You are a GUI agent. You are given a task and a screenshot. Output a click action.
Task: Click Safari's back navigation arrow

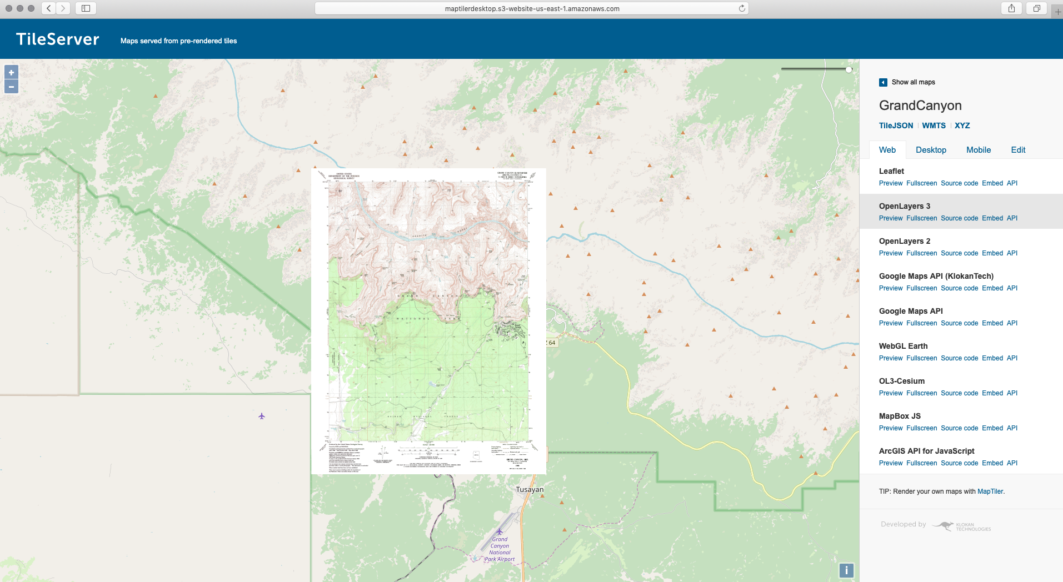tap(49, 8)
